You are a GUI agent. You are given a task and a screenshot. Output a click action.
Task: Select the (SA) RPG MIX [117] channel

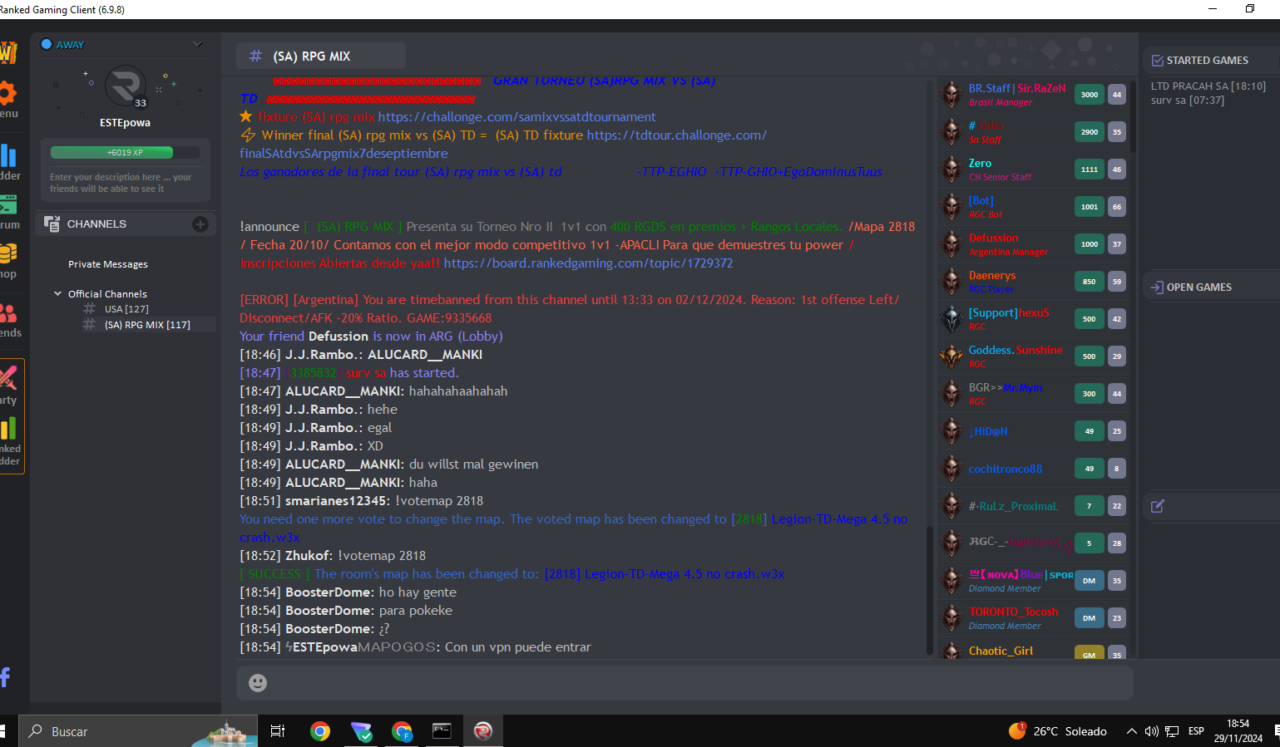click(x=147, y=325)
